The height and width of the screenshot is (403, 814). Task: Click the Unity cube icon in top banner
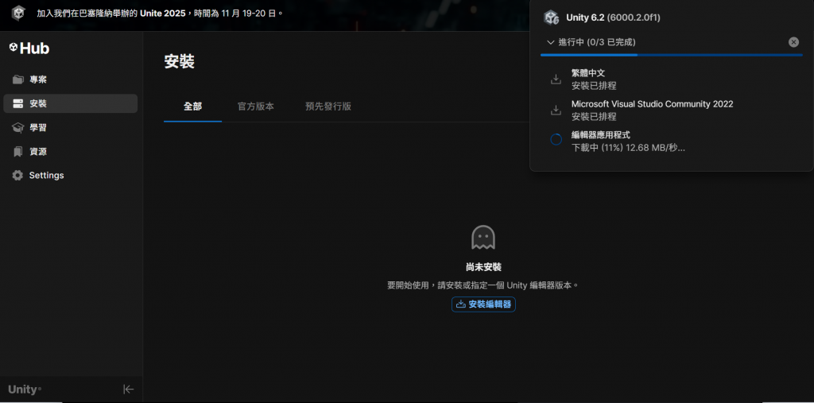(19, 13)
